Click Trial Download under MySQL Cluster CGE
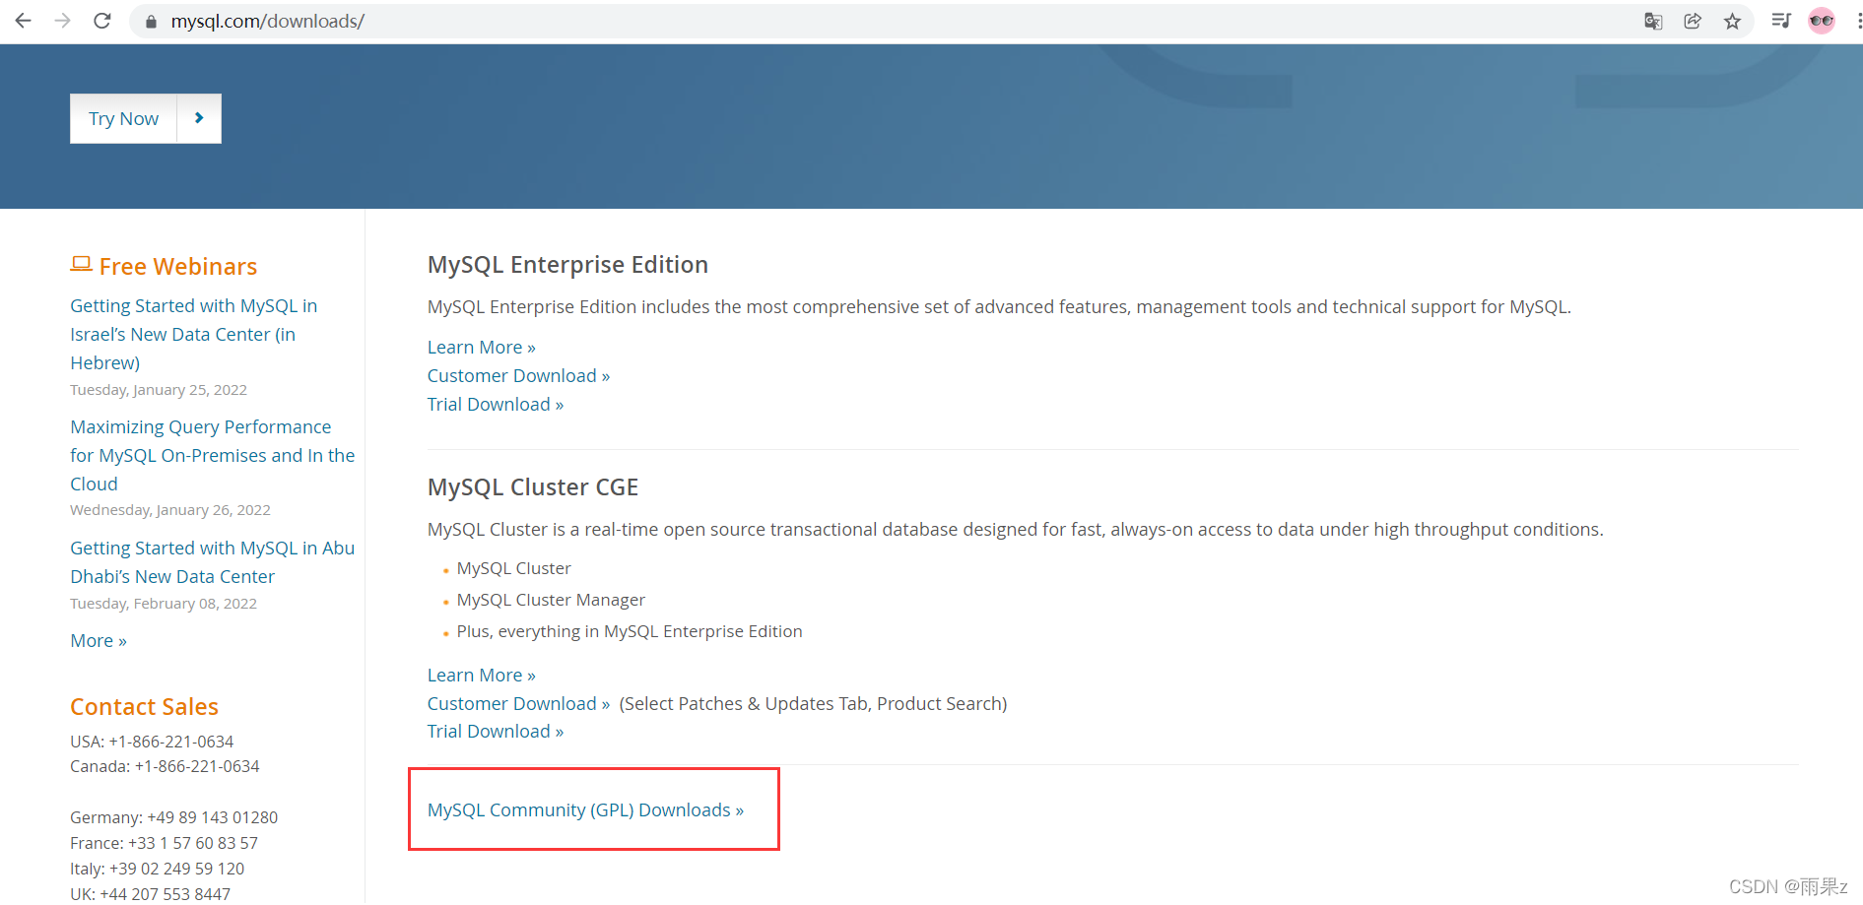This screenshot has height=905, width=1863. [x=496, y=731]
